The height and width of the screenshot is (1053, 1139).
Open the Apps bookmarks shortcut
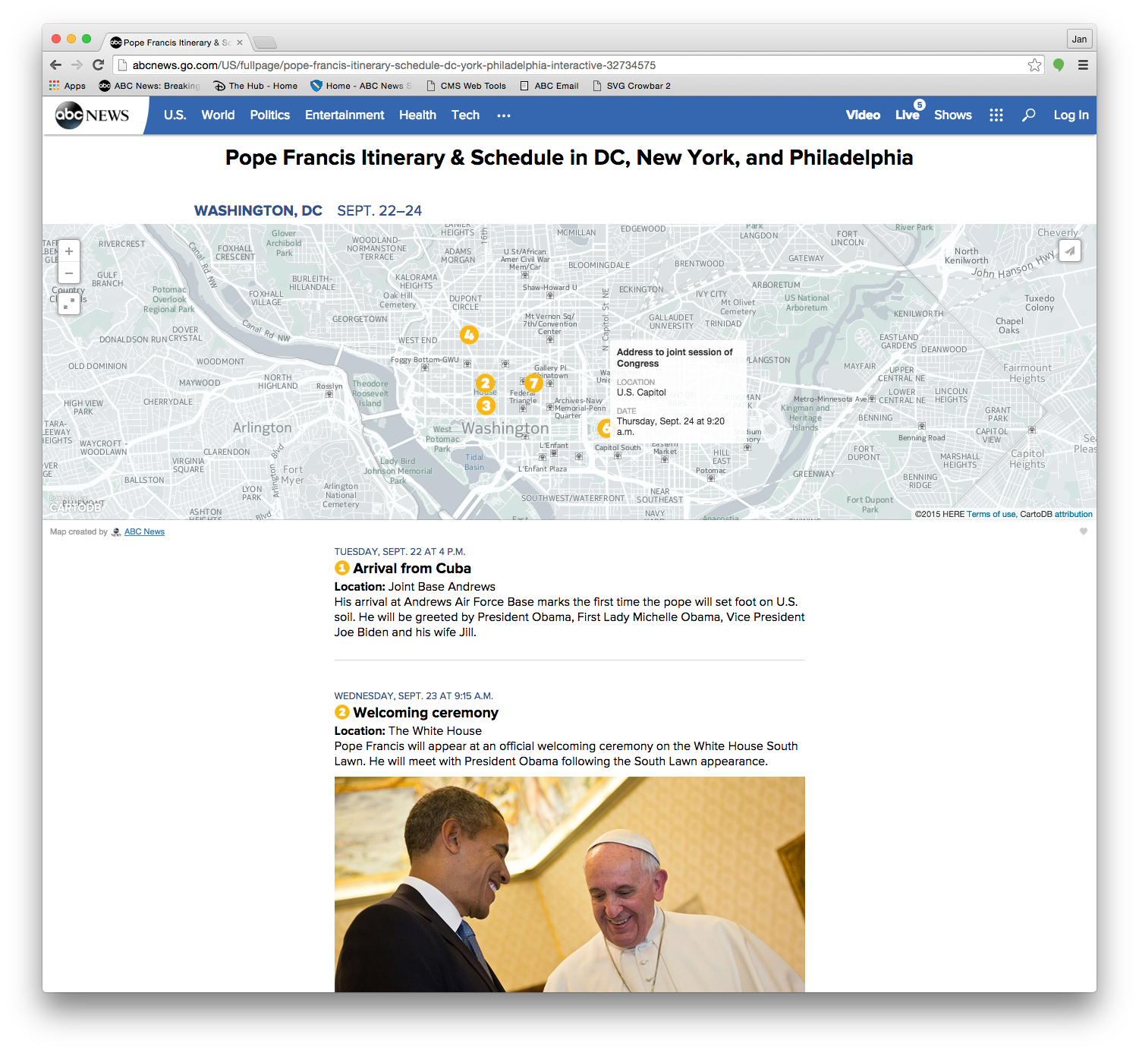click(x=68, y=86)
